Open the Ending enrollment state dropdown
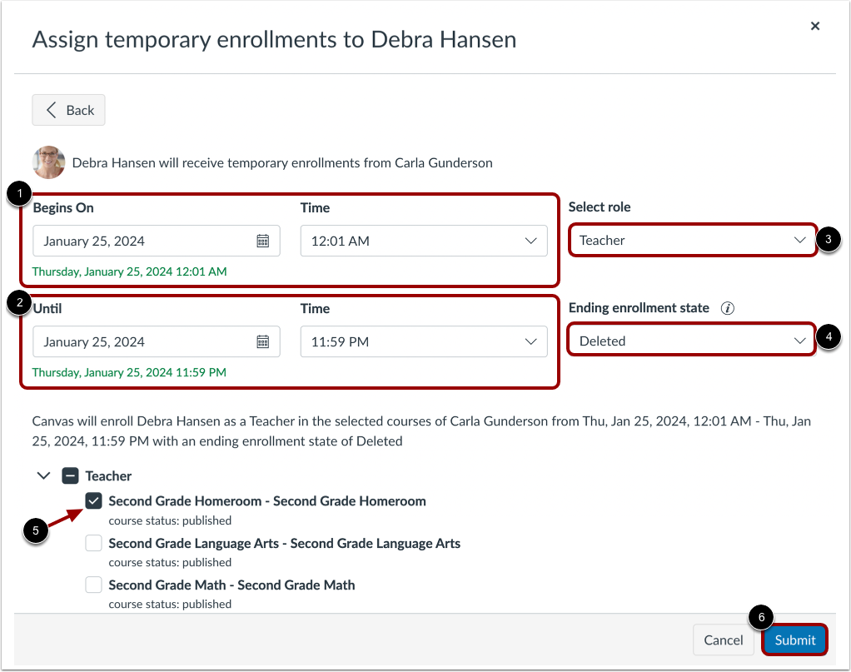 point(690,340)
